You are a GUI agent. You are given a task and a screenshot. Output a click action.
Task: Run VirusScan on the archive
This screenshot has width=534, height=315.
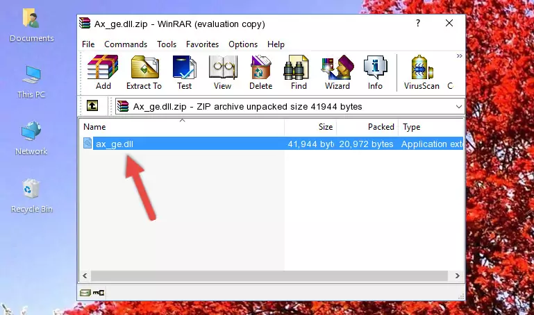pos(422,72)
